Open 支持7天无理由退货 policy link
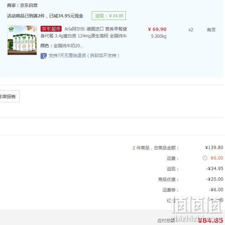This screenshot has height=225, width=225. pyautogui.click(x=84, y=56)
